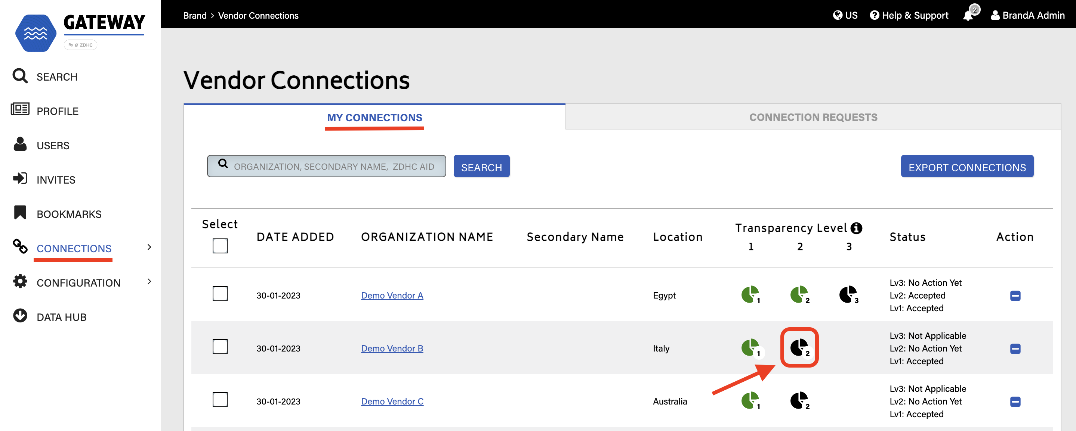Click the Location column header
Screen dimensions: 1076x431
pos(678,237)
